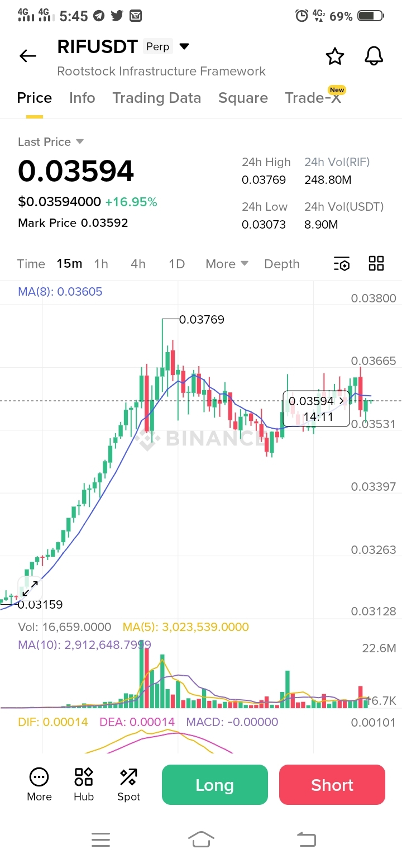The height and width of the screenshot is (863, 402).
Task: Tap the volume MA(10) indicator value
Action: coord(84,644)
